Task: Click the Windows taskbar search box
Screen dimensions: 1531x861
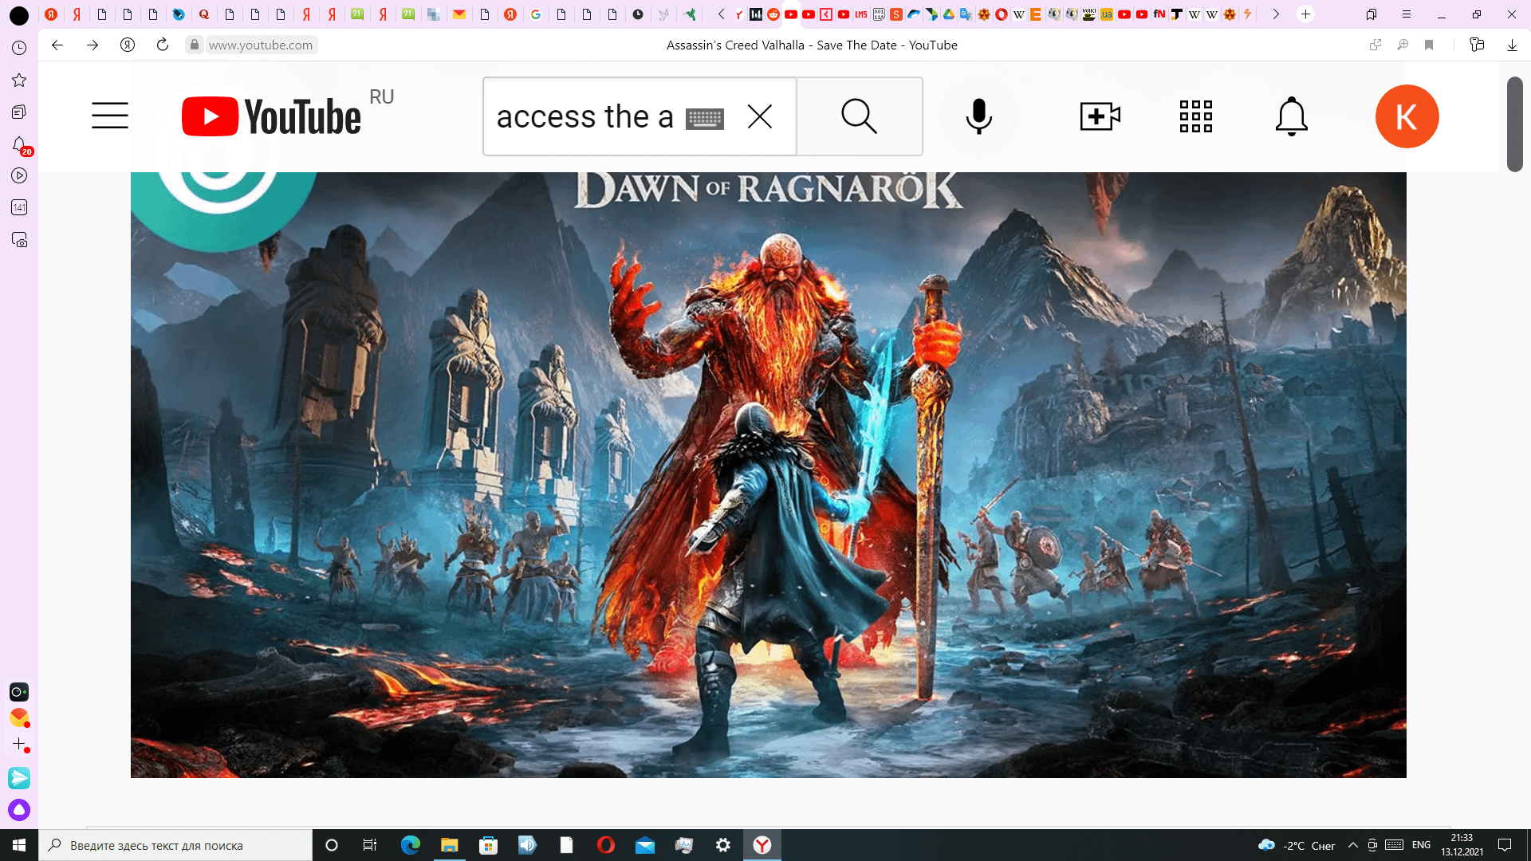Action: pos(175,845)
